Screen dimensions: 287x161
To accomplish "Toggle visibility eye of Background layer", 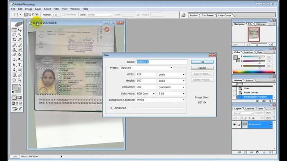I will click(235, 124).
